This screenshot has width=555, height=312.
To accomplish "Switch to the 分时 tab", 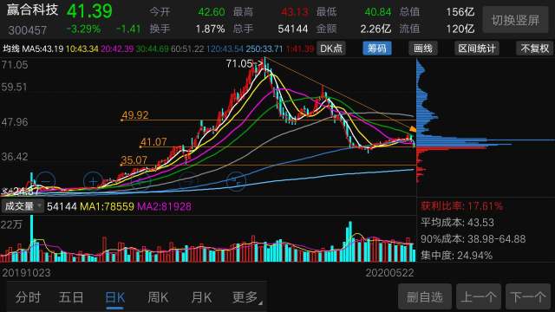I will (28, 297).
